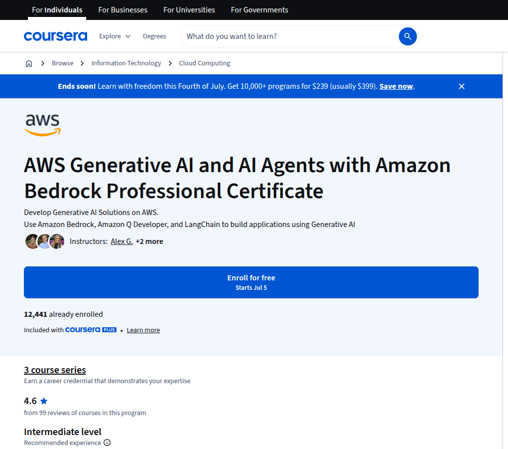Screen dimensions: 508x449
Task: Open Cloud Computing breadcrumb
Action: 205,63
